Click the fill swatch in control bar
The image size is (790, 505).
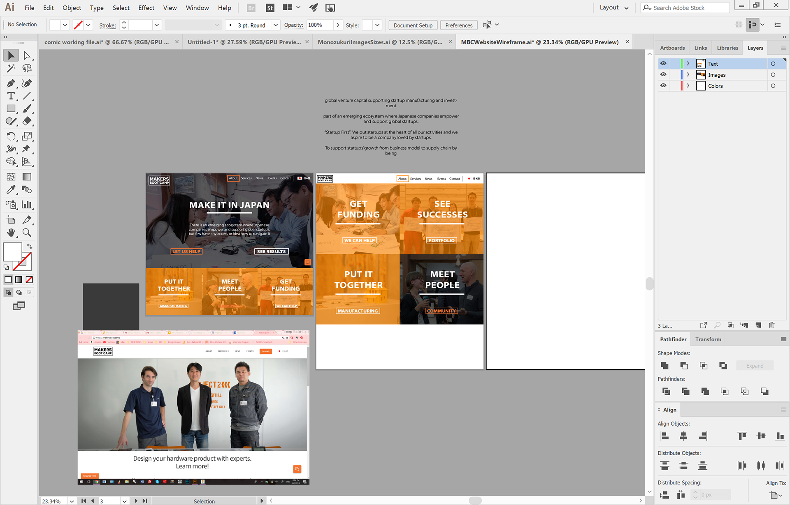pyautogui.click(x=55, y=25)
